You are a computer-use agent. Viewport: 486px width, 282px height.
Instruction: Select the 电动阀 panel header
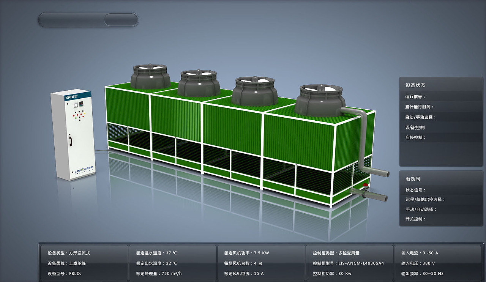[x=413, y=179]
